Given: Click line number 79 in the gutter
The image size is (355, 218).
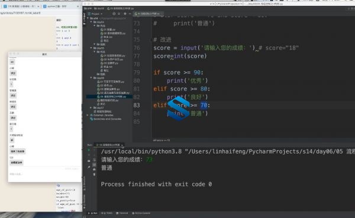Looking at the screenshot, I should (x=137, y=73).
